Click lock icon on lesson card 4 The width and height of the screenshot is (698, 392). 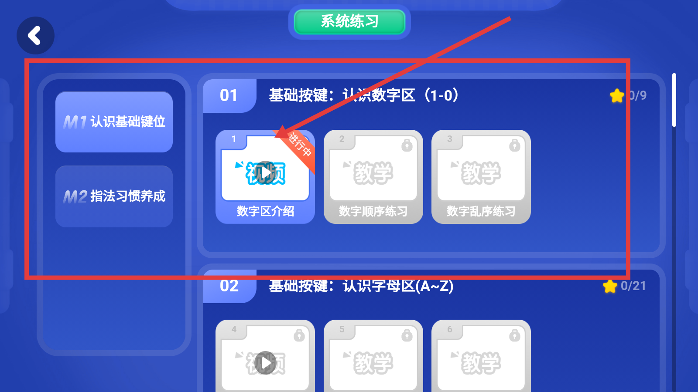click(299, 335)
